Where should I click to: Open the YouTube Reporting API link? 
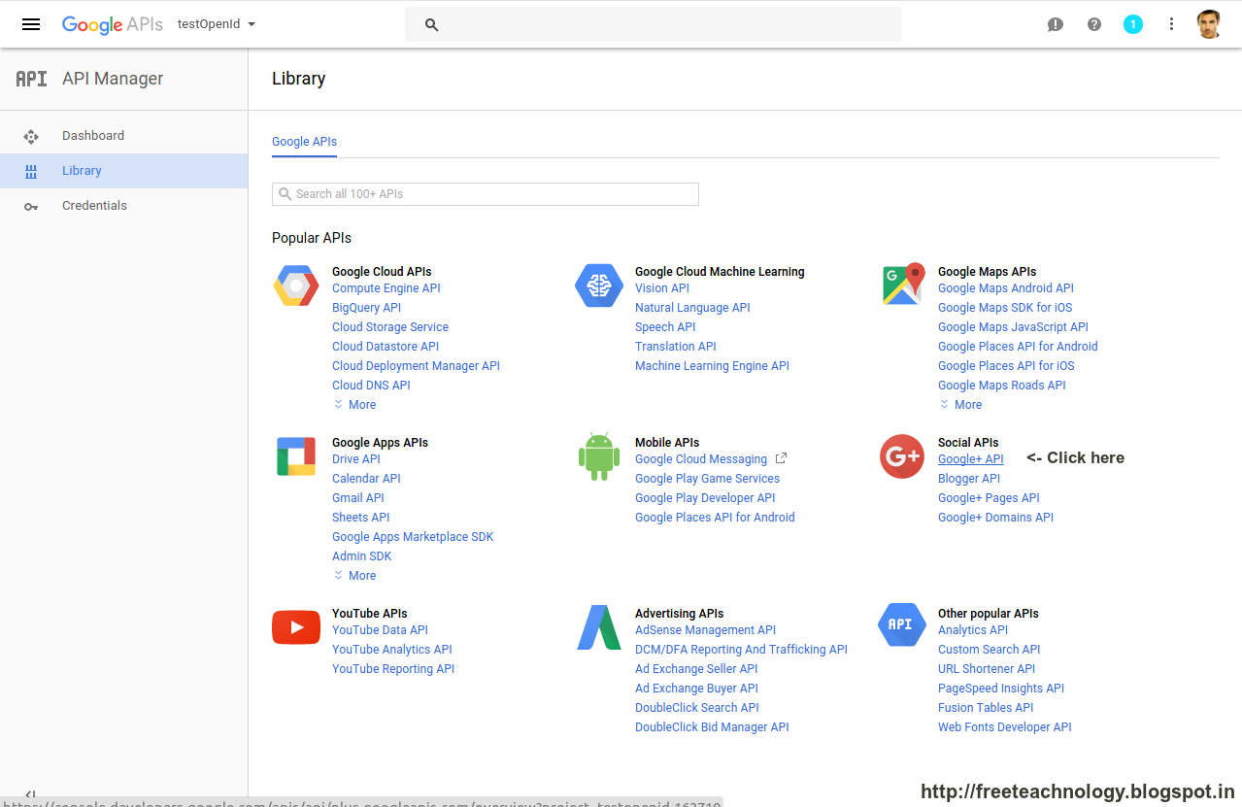coord(393,669)
